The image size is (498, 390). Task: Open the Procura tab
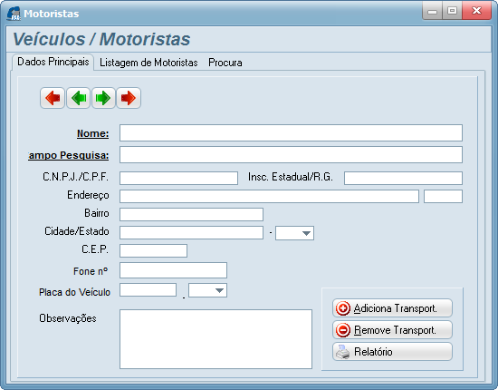[x=225, y=63]
